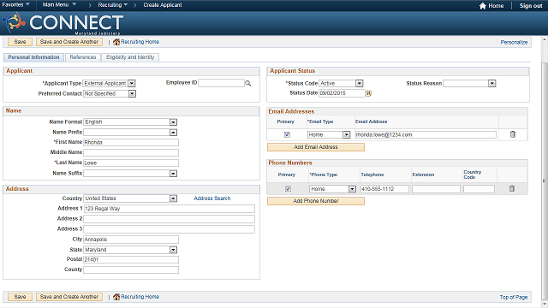Open the Applicant Type dropdown
The height and width of the screenshot is (308, 548).
point(132,84)
